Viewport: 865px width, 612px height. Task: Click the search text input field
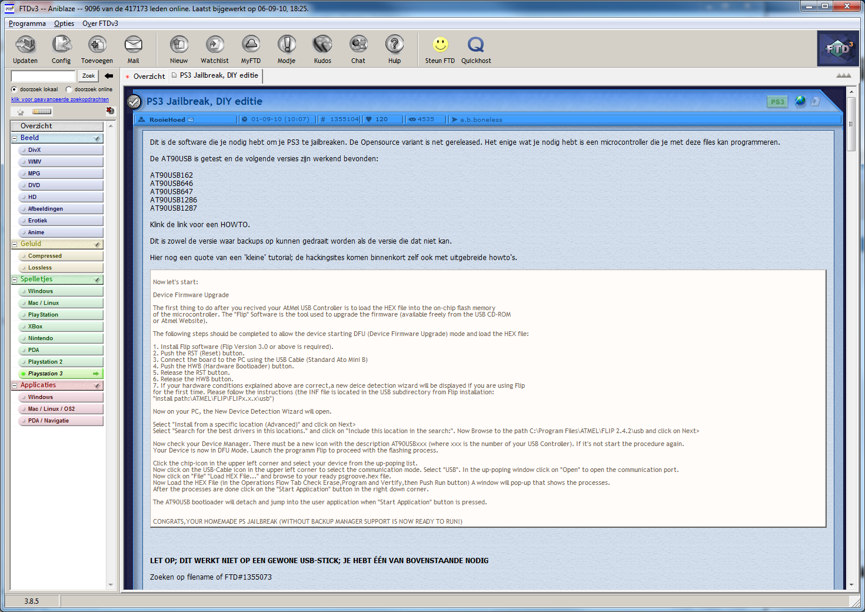pyautogui.click(x=44, y=76)
